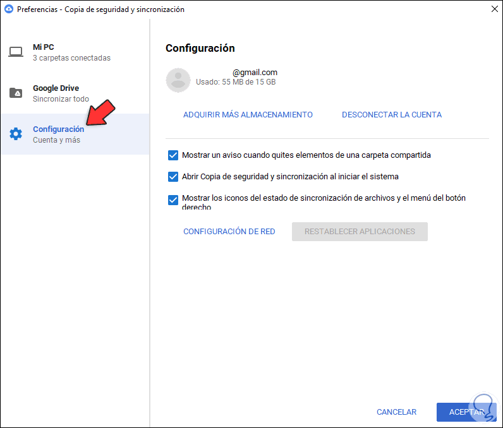Open the Google Drive section
The height and width of the screenshot is (428, 503).
coord(75,93)
